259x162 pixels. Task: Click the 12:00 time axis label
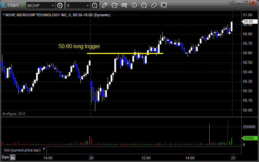click(x=146, y=158)
